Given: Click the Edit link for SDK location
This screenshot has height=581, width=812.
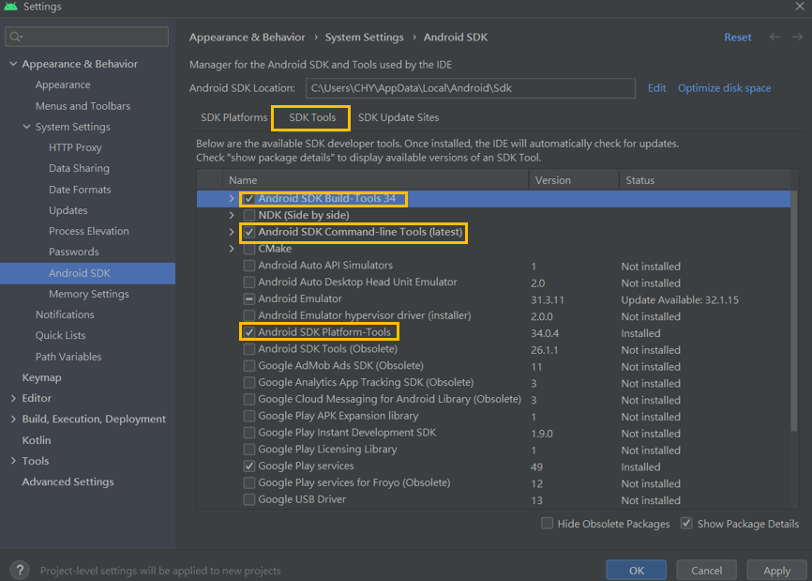Looking at the screenshot, I should coord(656,88).
